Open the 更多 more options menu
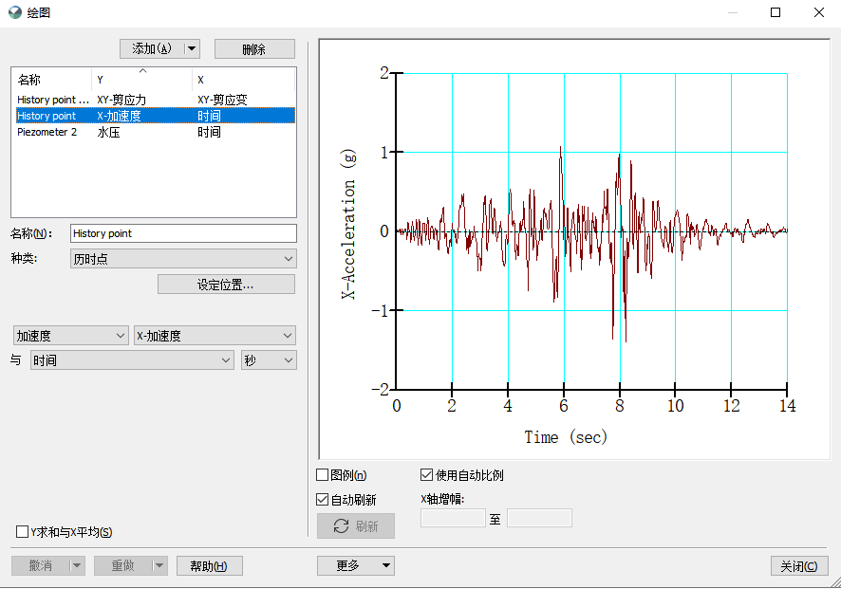Screen dimensions: 841x589 356,565
